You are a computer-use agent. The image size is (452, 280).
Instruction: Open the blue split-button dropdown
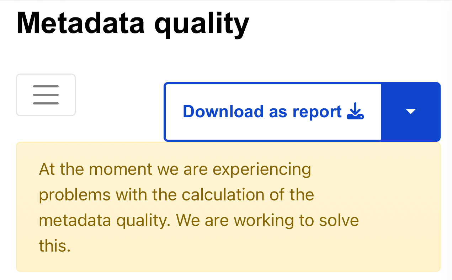(x=411, y=112)
